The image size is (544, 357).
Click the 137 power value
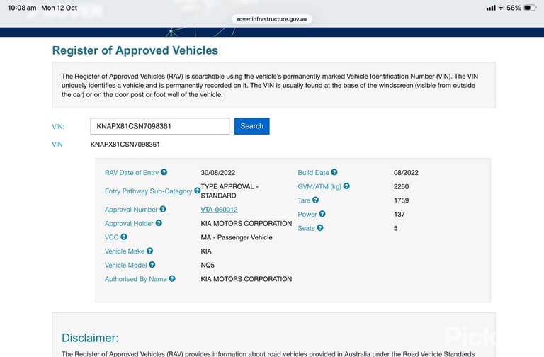pos(399,215)
